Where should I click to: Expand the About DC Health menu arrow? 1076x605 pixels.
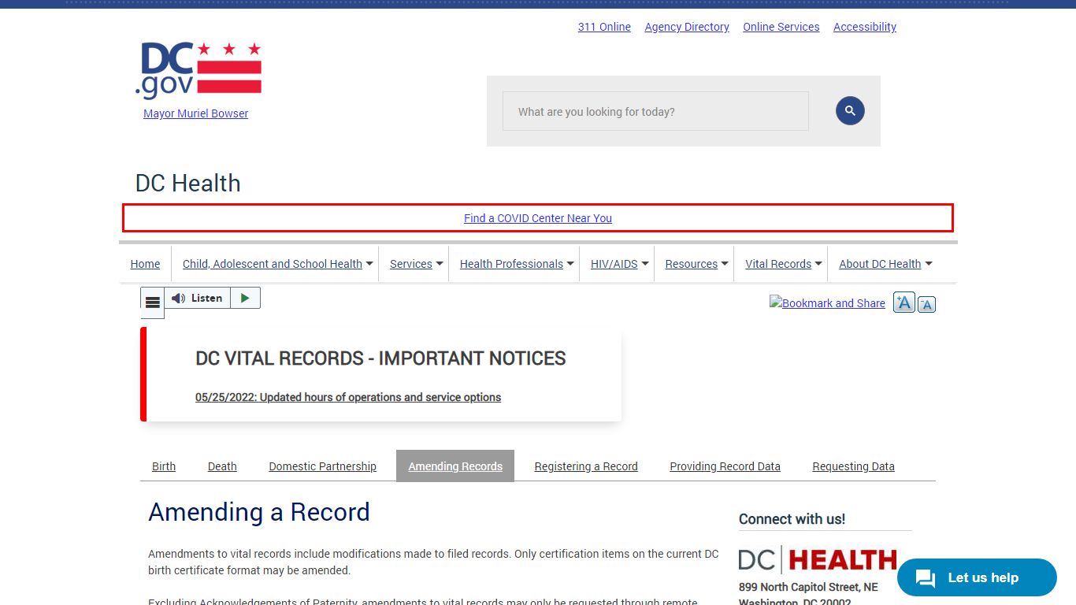point(928,264)
